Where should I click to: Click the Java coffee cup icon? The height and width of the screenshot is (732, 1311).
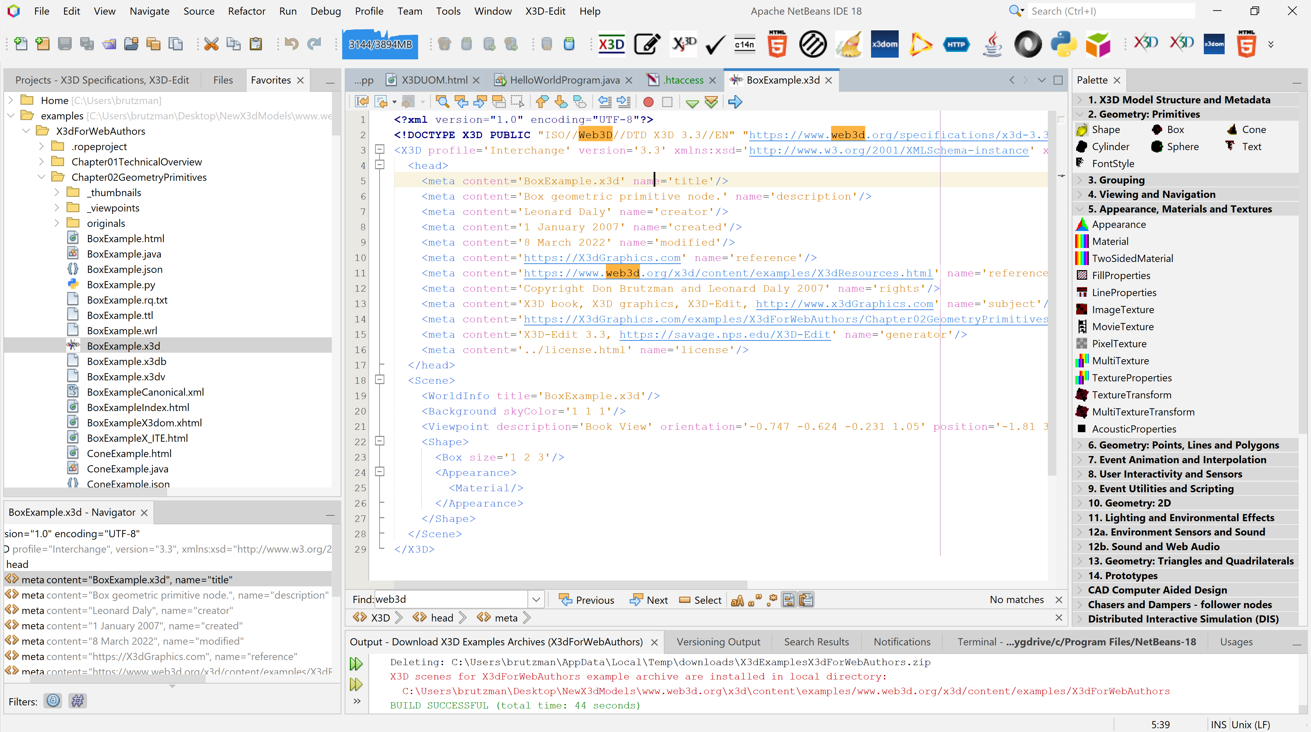(993, 44)
